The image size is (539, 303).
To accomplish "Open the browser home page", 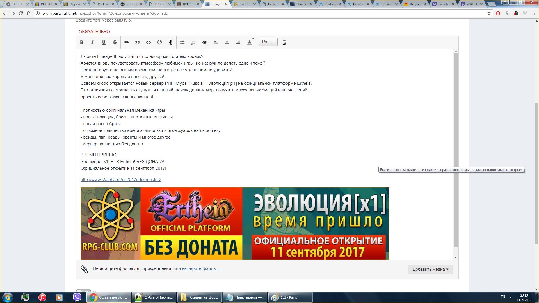I will click(29, 13).
